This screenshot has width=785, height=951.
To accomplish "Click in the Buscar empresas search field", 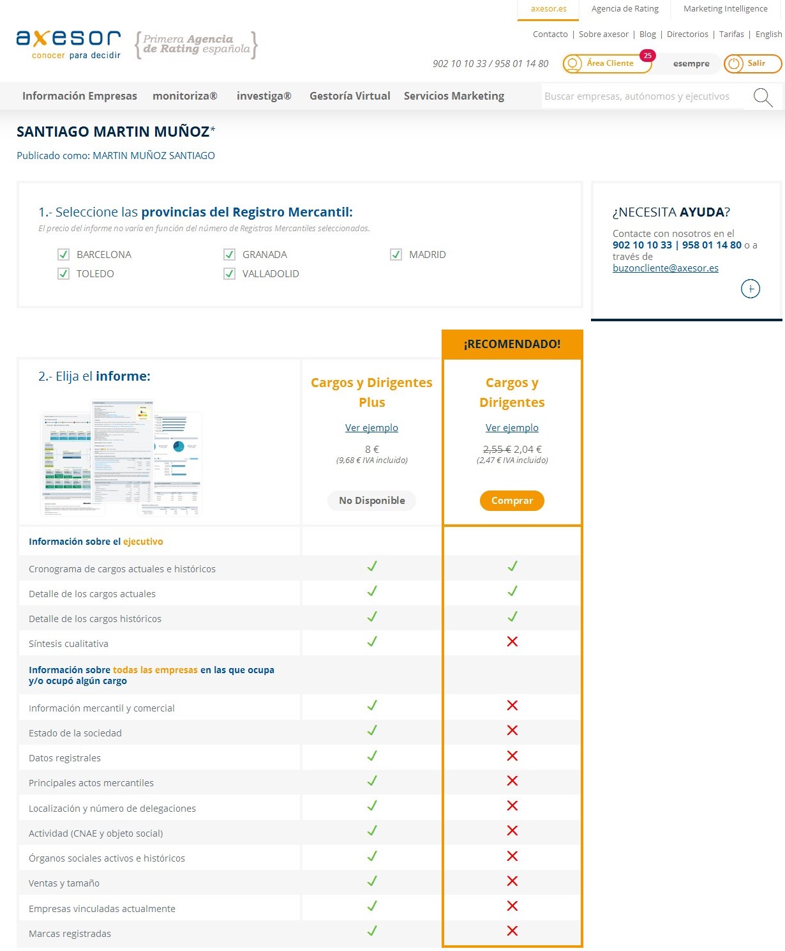I will [643, 96].
